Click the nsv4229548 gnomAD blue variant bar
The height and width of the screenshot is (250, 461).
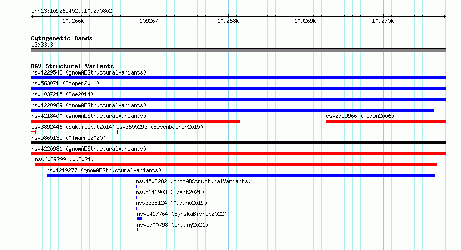pos(238,78)
